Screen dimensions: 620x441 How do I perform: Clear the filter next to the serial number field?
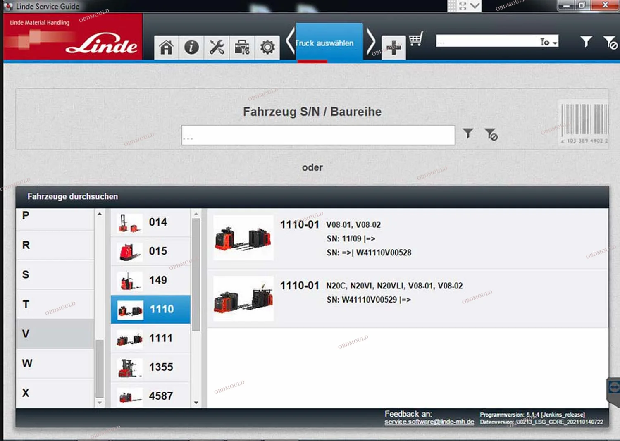(x=491, y=134)
